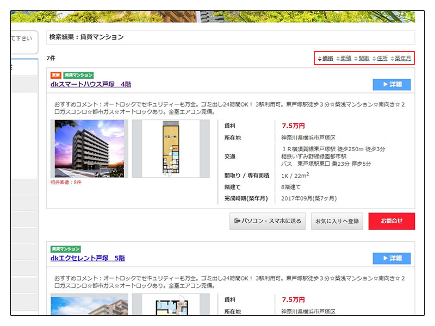
Task: Sort results by 価格 (price)
Action: (x=328, y=59)
